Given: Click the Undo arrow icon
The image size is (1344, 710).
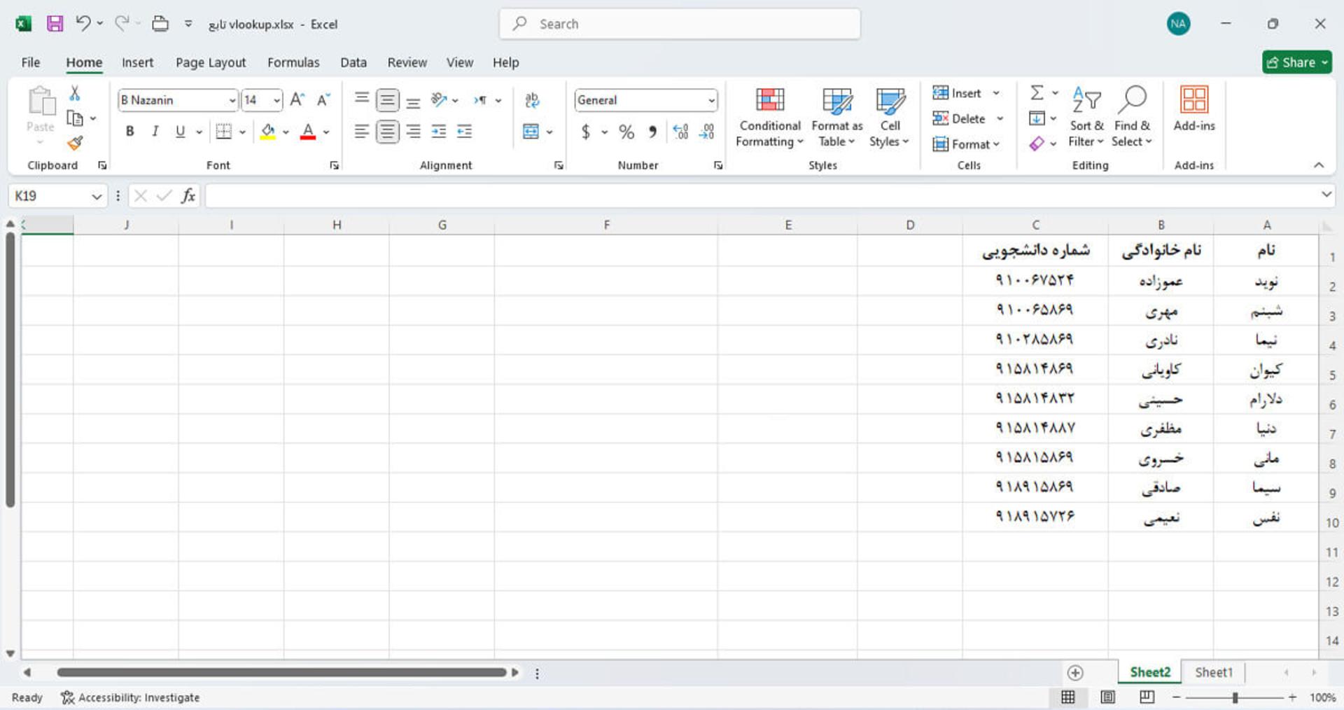Looking at the screenshot, I should pos(83,23).
